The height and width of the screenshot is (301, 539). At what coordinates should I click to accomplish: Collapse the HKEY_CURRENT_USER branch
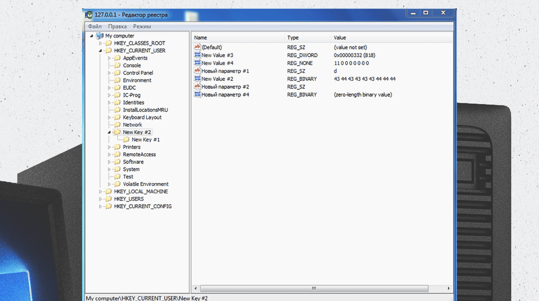[100, 51]
